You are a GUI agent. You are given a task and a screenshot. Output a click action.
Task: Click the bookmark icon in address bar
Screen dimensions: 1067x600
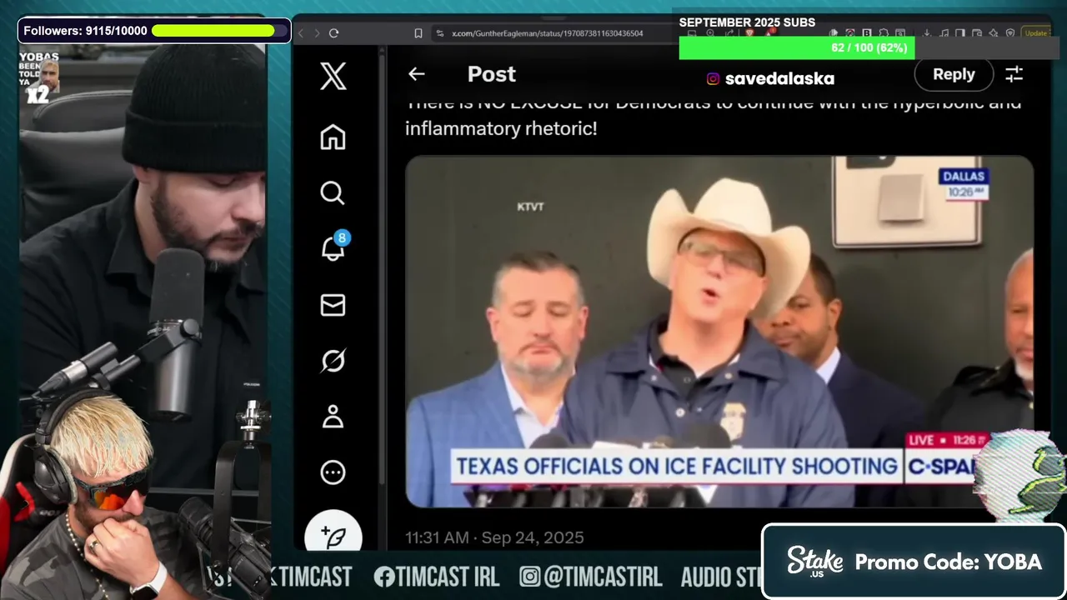click(x=418, y=33)
